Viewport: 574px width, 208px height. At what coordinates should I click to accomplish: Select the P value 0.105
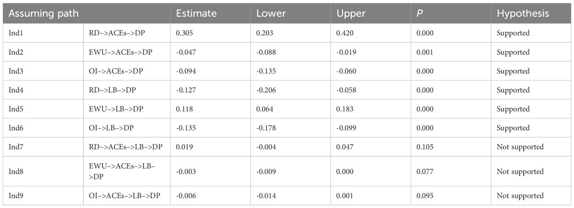[425, 147]
